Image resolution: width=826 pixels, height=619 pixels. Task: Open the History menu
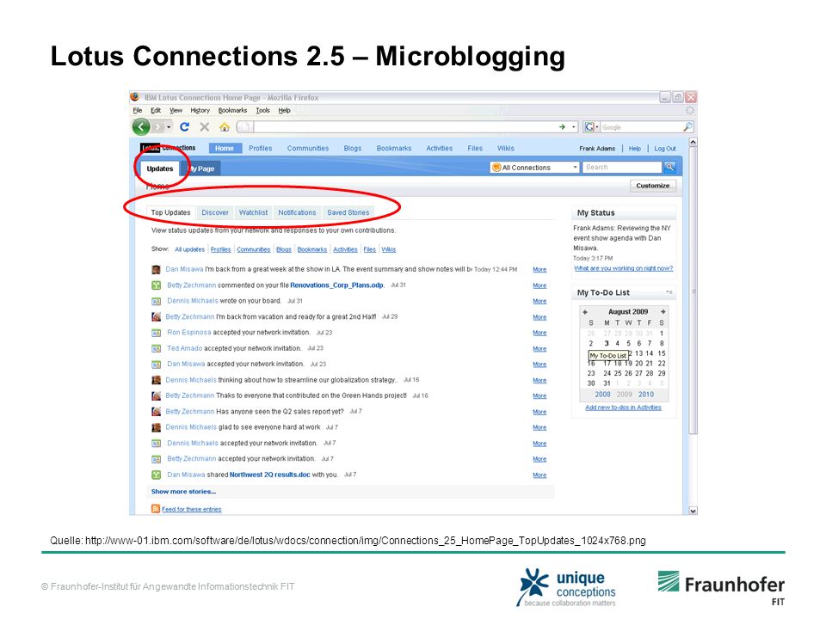click(200, 111)
